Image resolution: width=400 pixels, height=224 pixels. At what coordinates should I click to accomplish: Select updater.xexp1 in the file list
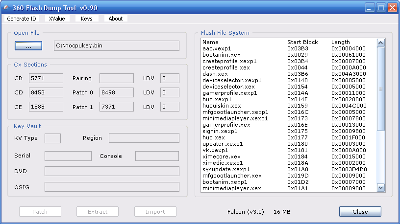[288, 144]
